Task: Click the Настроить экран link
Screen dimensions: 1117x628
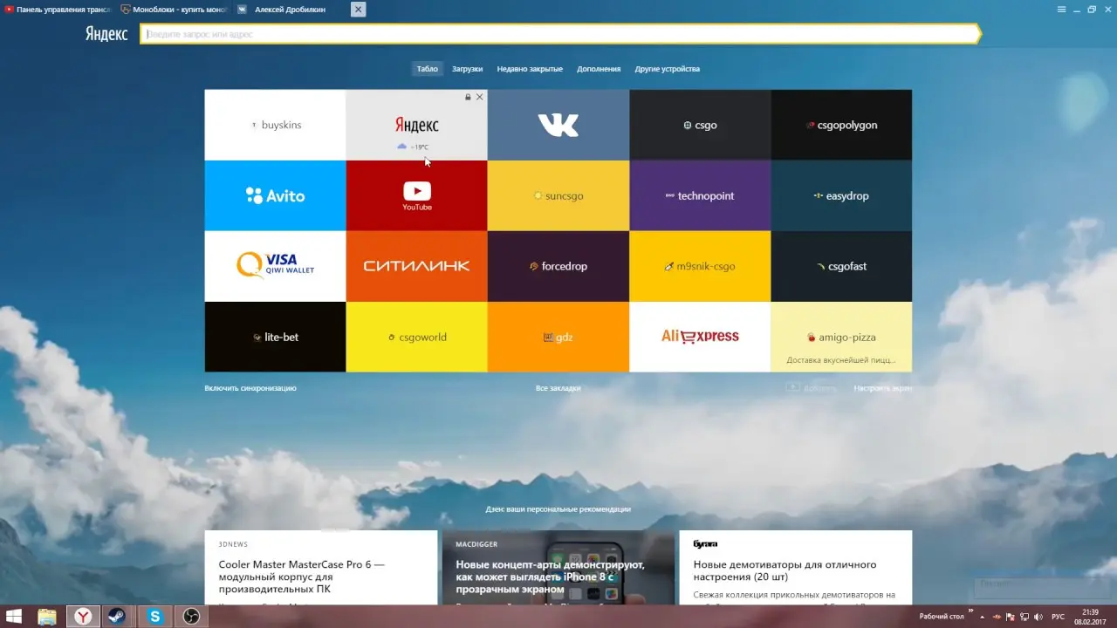Action: (882, 388)
